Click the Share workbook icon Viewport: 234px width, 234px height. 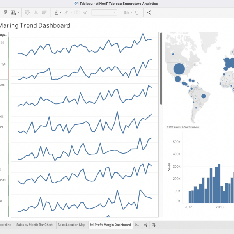point(149,12)
